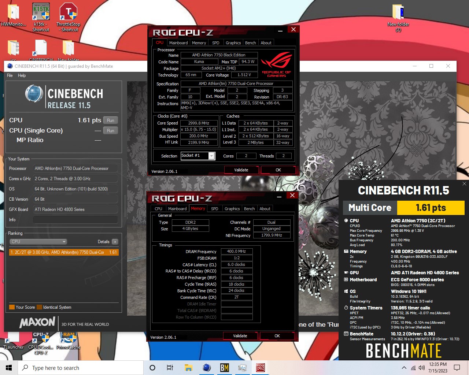Screen dimensions: 469x375
Task: Click the Memory icon in the BenchMate panel
Action: point(346,252)
